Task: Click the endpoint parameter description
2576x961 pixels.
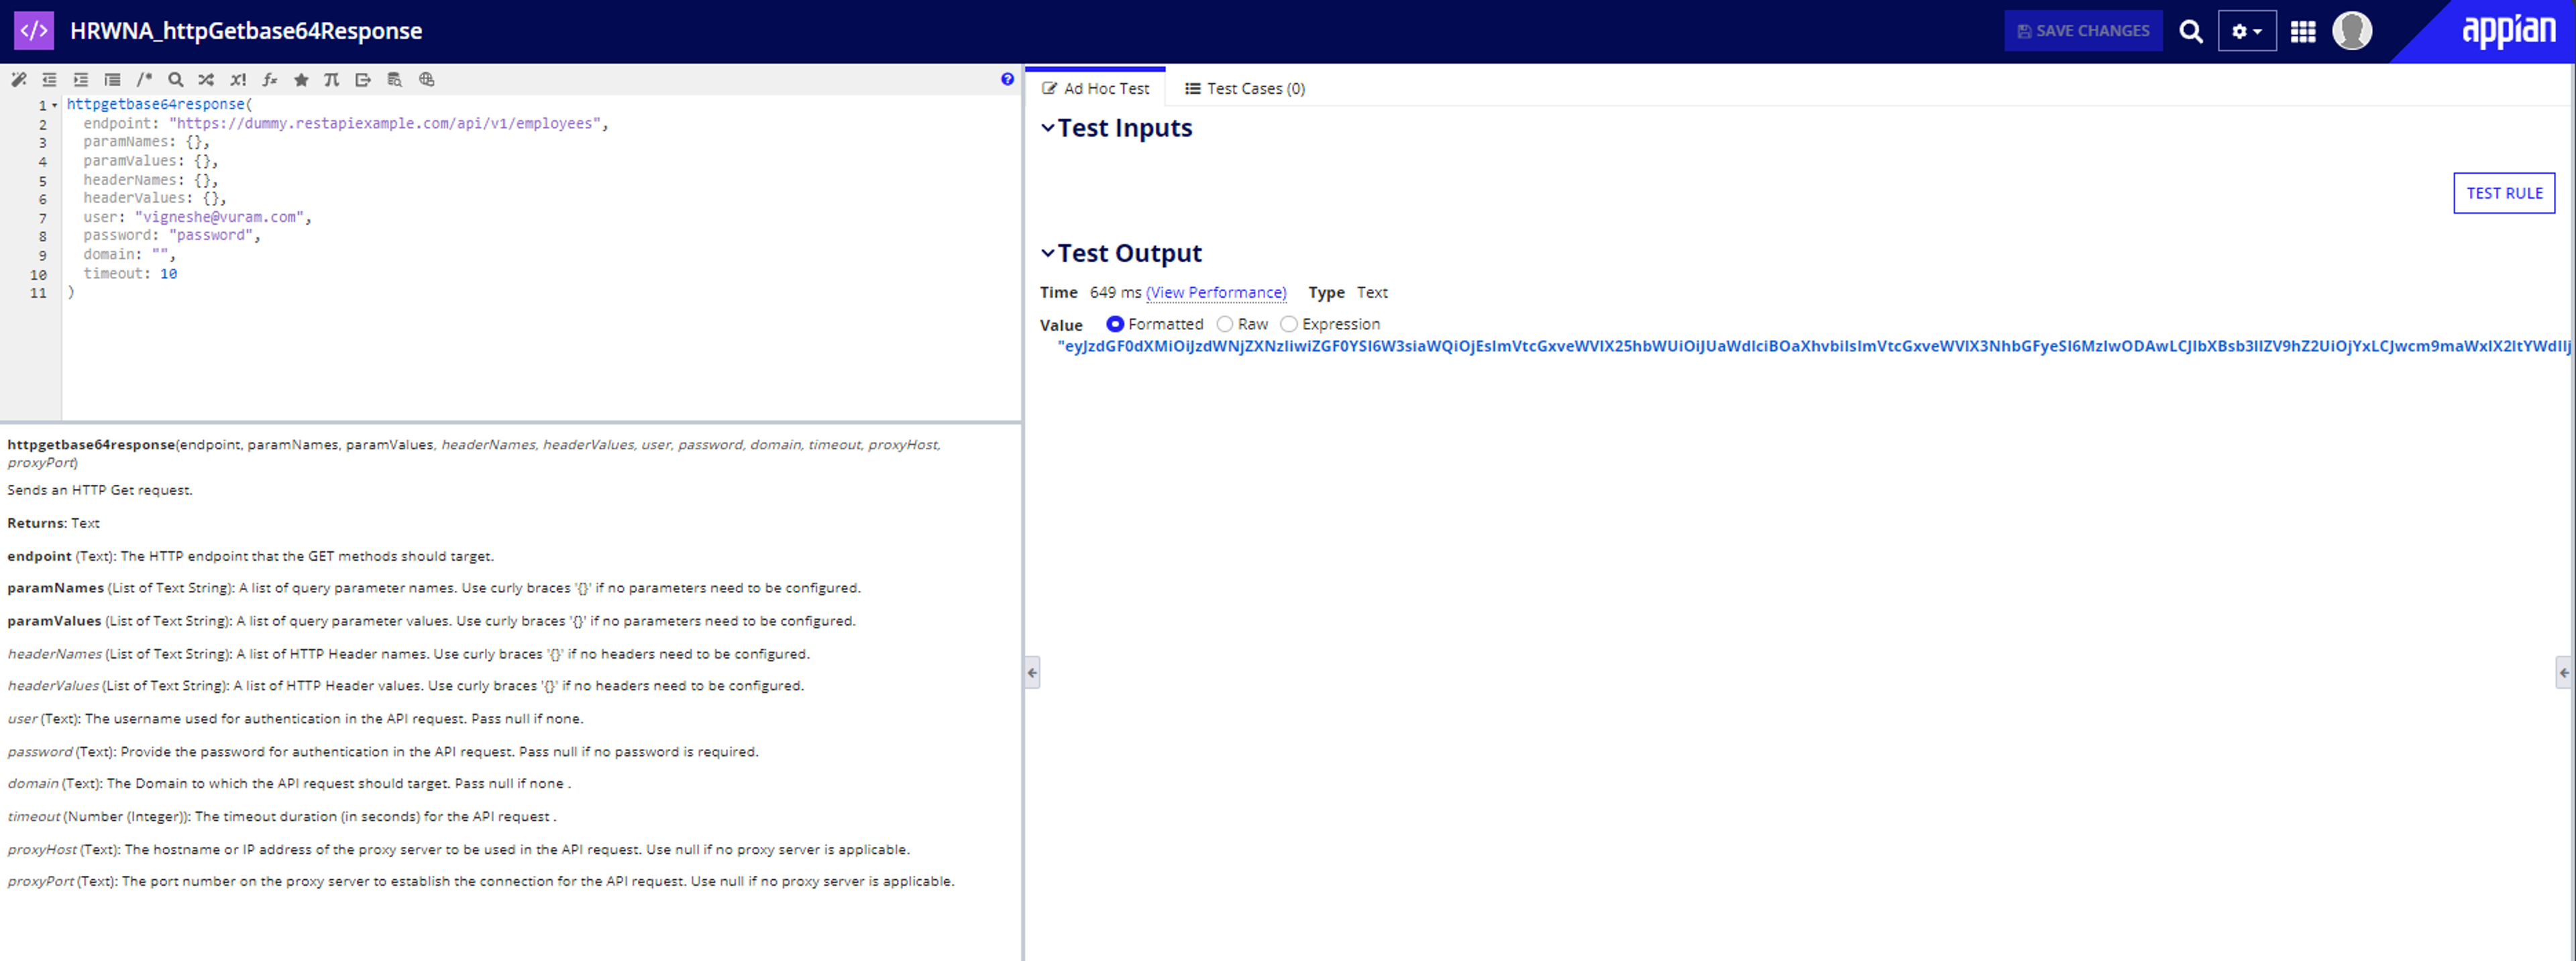Action: pyautogui.click(x=250, y=556)
